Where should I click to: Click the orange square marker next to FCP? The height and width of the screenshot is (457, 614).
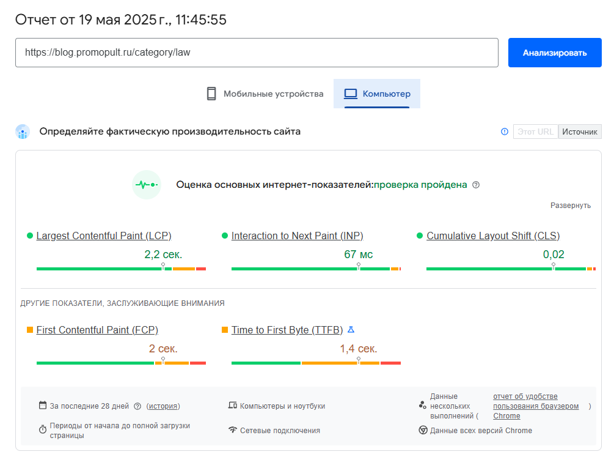click(x=30, y=330)
